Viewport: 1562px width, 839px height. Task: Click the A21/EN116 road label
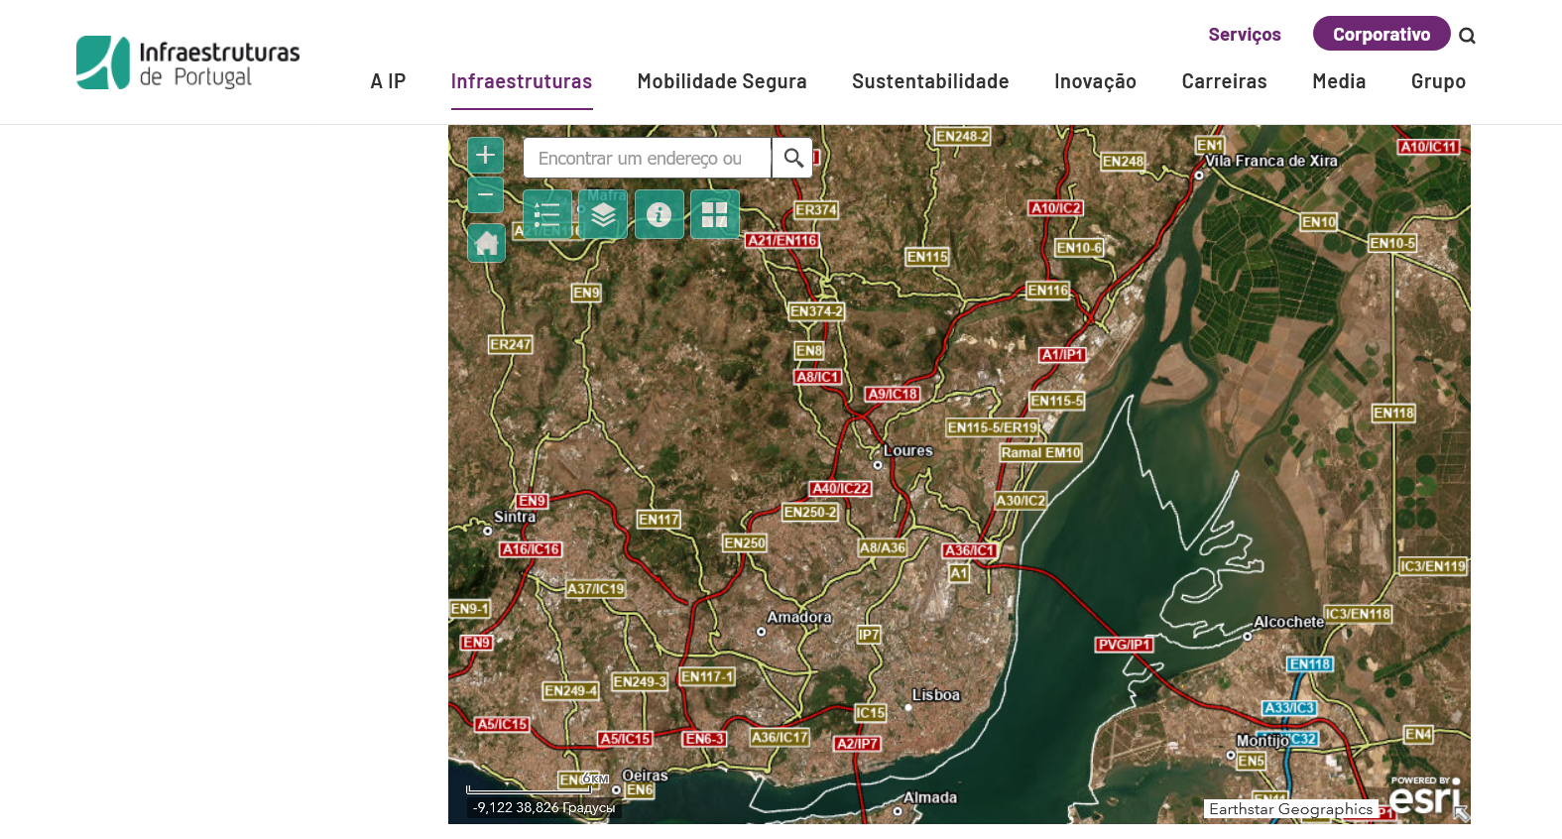coord(782,240)
